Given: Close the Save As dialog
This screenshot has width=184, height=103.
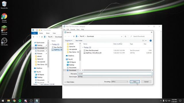Looking at the screenshot, I should (x=152, y=32).
